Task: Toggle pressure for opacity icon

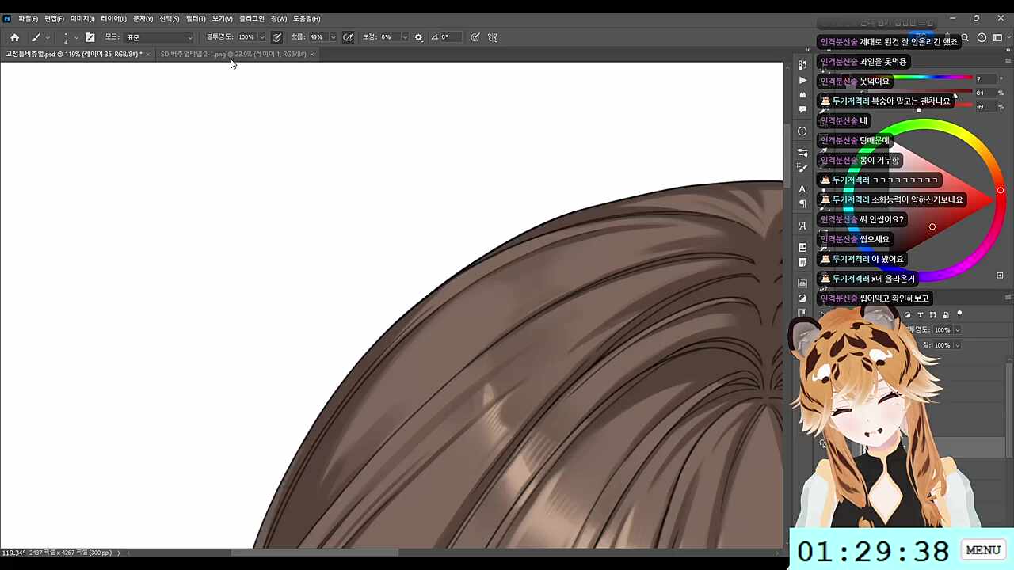Action: [276, 37]
